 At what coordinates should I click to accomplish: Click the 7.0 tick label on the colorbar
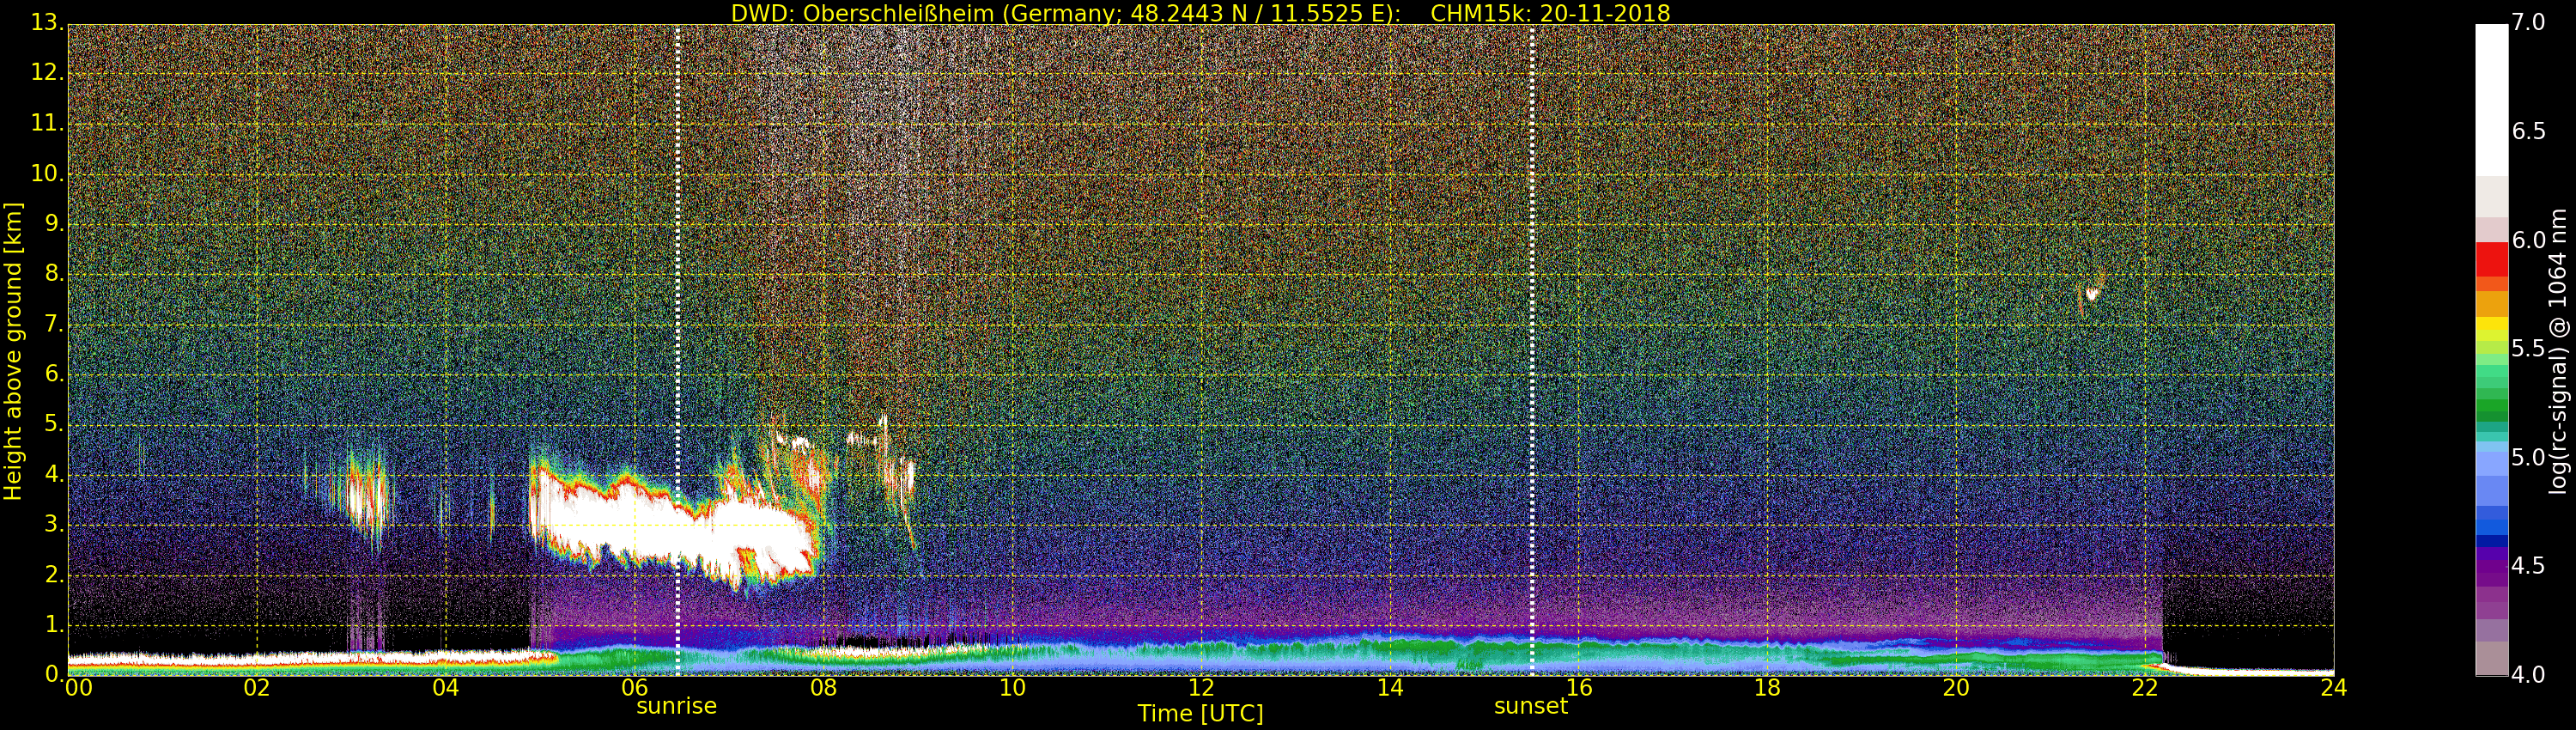2528,22
